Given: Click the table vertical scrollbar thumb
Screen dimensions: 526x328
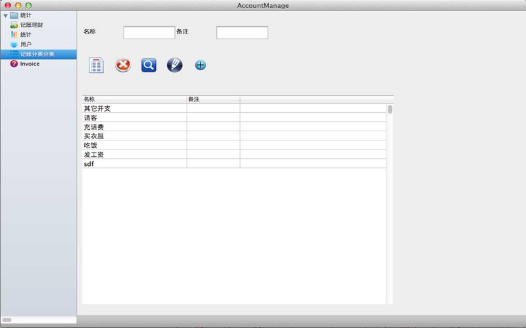Looking at the screenshot, I should (x=390, y=110).
